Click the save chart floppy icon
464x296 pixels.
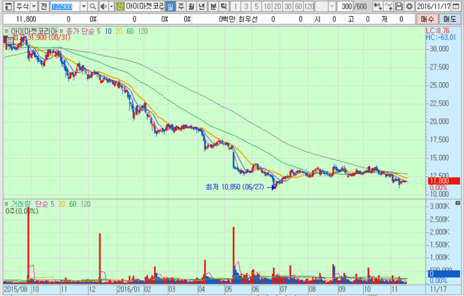pyautogui.click(x=399, y=6)
